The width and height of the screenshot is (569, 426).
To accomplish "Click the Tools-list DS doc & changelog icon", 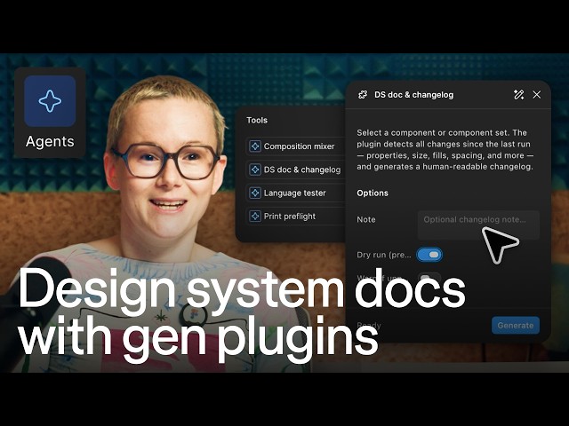I will tap(255, 170).
